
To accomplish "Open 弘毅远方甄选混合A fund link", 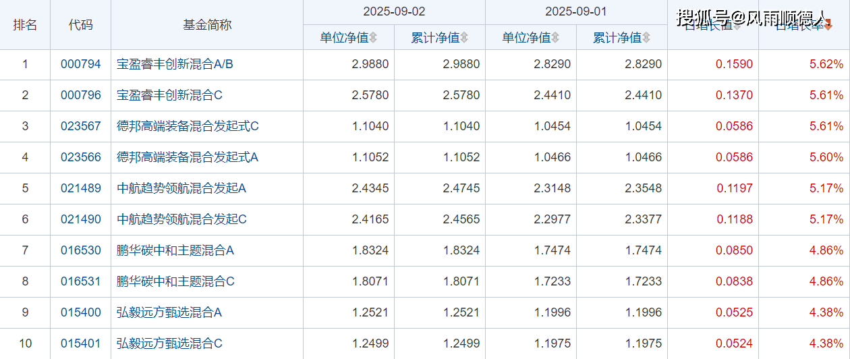I will pos(169,312).
